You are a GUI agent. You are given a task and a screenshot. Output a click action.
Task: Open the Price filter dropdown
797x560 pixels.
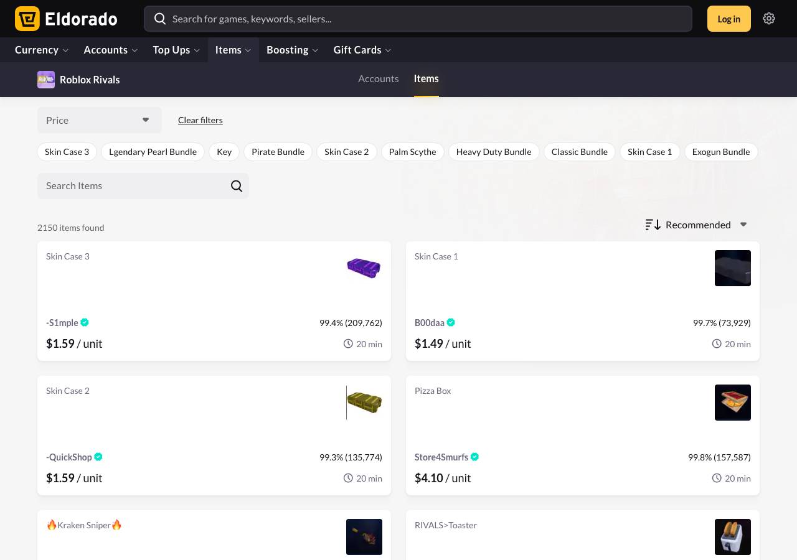[x=100, y=120]
